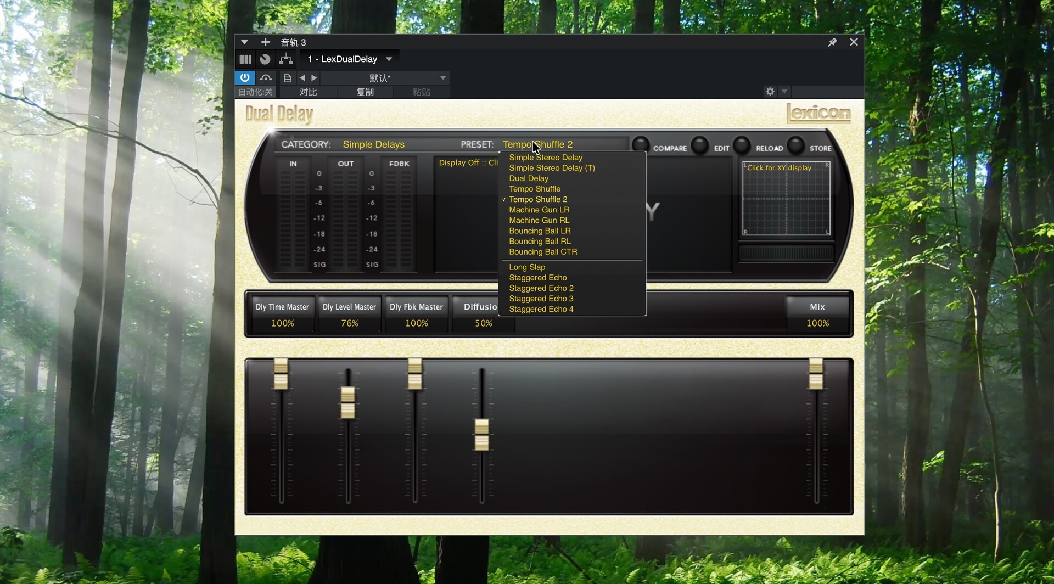Viewport: 1054px width, 584px height.
Task: Open the preset file document icon
Action: pos(287,78)
